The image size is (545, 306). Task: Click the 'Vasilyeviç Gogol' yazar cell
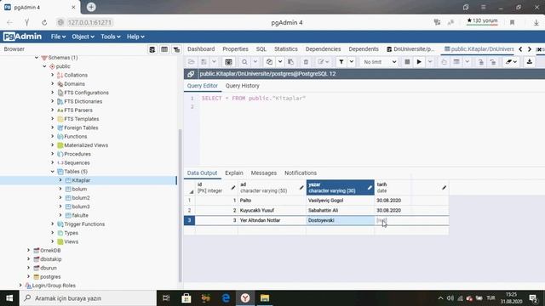tap(341, 201)
